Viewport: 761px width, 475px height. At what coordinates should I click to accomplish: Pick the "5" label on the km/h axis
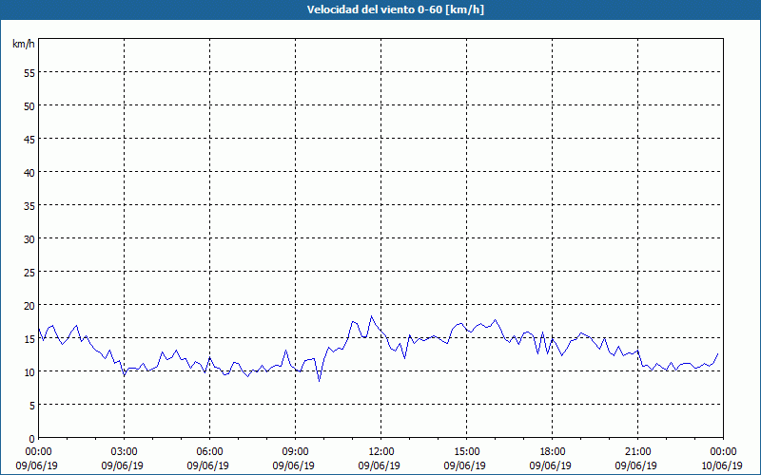pyautogui.click(x=32, y=406)
